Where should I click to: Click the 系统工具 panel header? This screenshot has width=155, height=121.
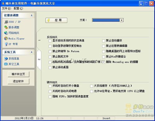(18, 52)
